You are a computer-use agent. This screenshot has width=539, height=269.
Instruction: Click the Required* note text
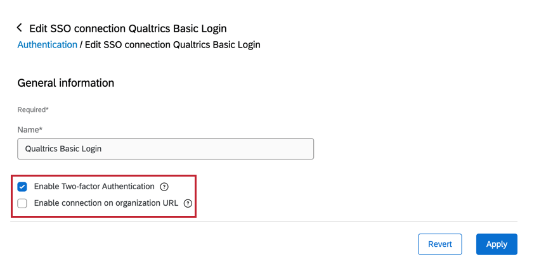[33, 110]
